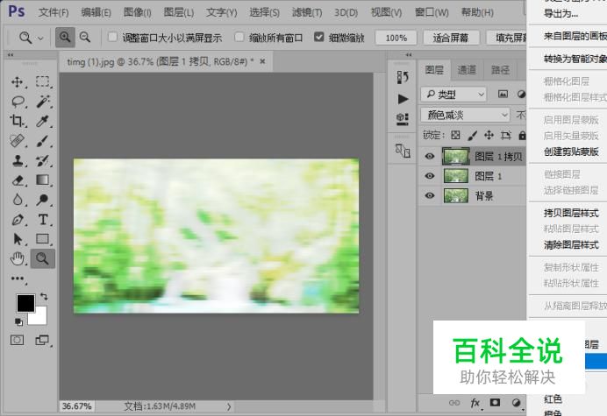
Task: Select the Magic Wand tool
Action: click(x=43, y=102)
